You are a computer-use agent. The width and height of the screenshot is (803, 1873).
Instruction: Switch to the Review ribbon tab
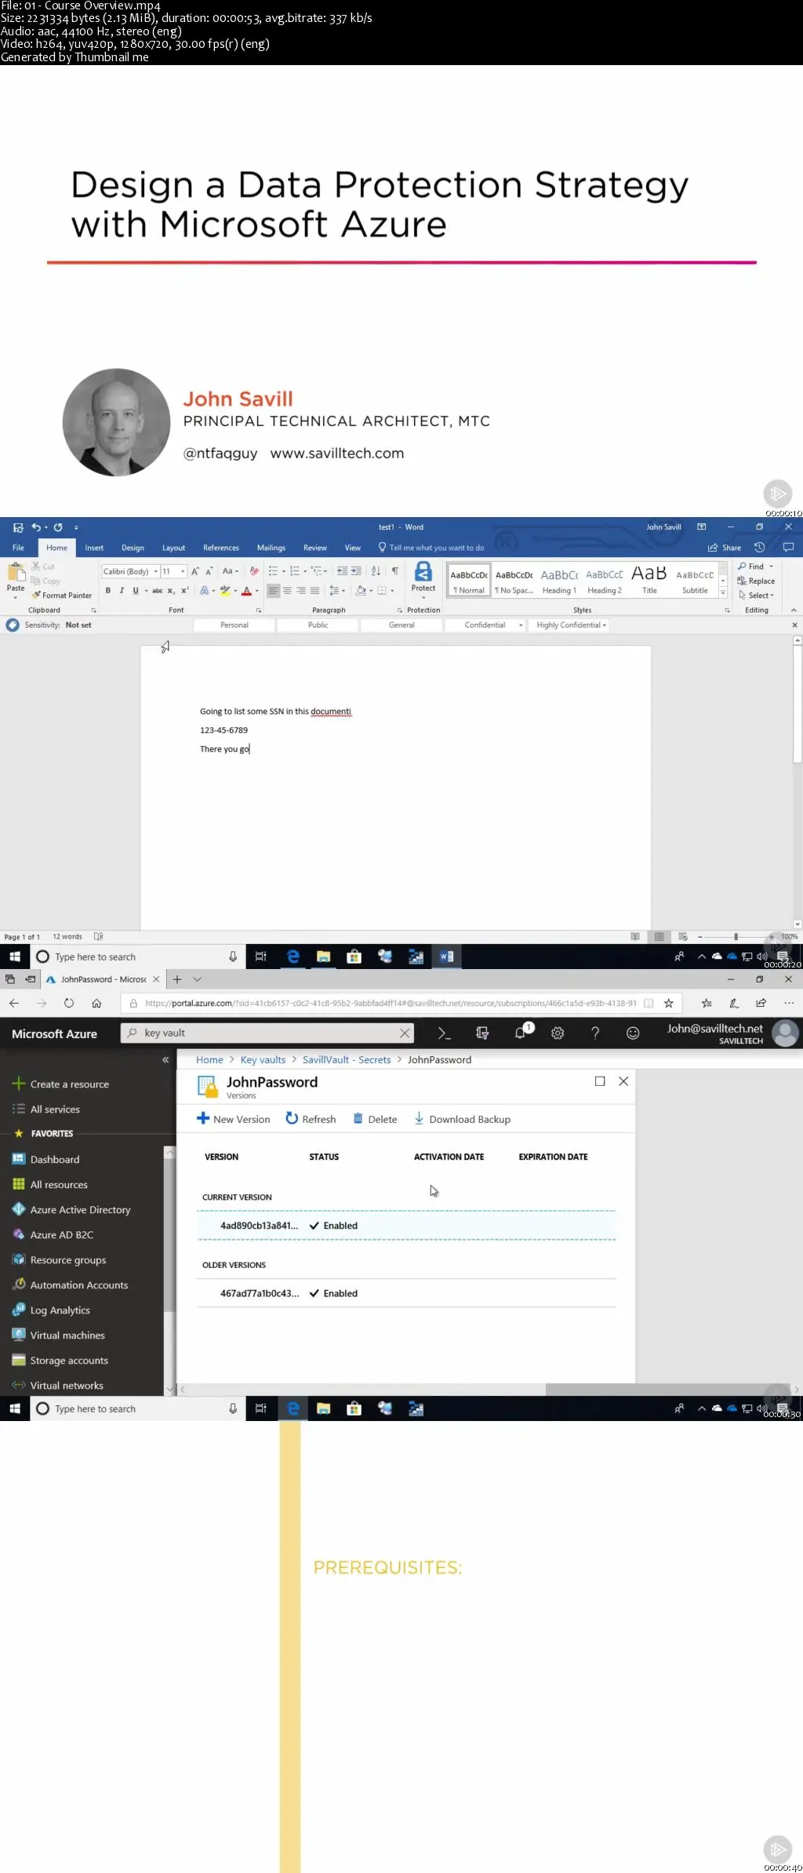pyautogui.click(x=315, y=548)
